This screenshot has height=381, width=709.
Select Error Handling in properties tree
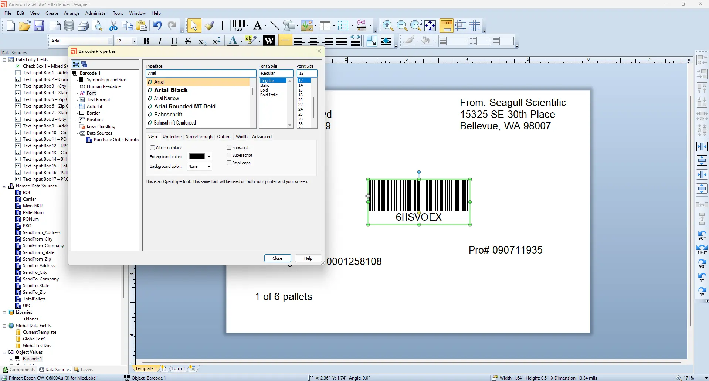(x=101, y=126)
